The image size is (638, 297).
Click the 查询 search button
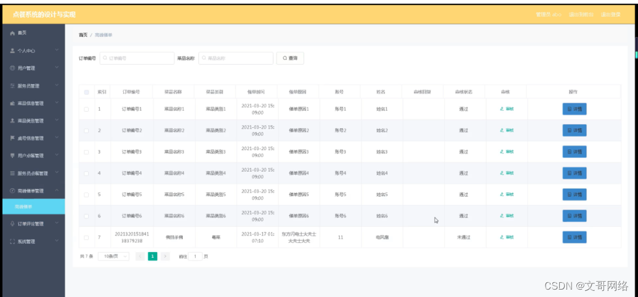point(290,58)
